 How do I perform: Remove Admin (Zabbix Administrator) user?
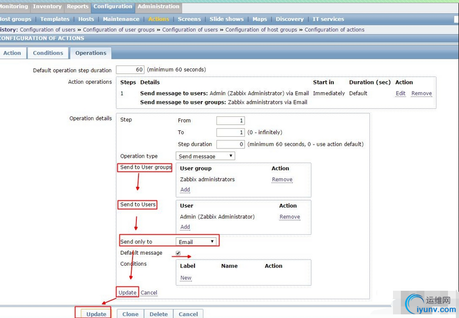290,217
